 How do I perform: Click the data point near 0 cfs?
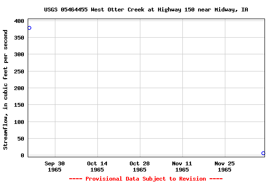tap(263, 153)
